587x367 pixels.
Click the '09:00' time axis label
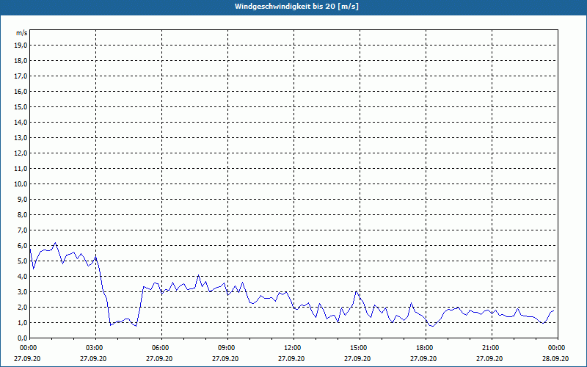(226, 348)
